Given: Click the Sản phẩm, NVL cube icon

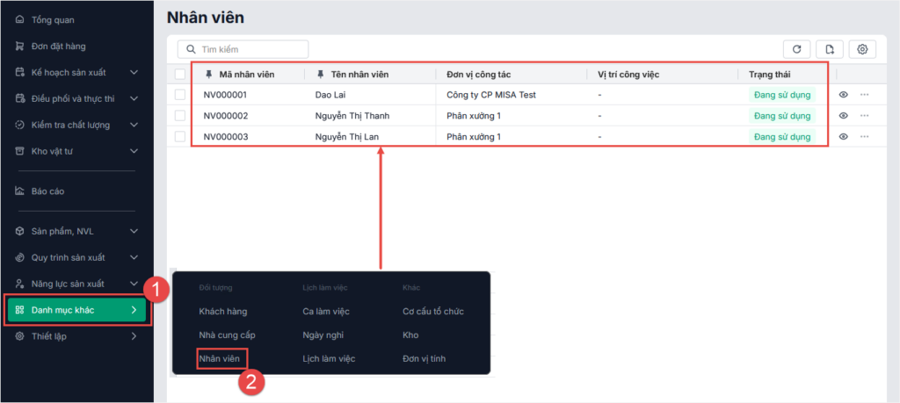Looking at the screenshot, I should click(19, 232).
